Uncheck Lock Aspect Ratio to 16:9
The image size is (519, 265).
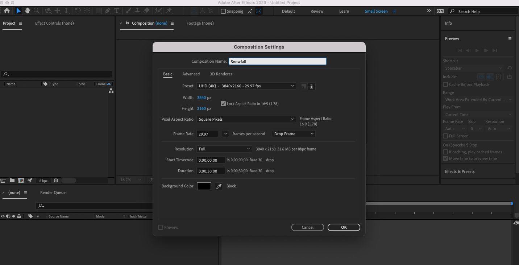pos(223,104)
